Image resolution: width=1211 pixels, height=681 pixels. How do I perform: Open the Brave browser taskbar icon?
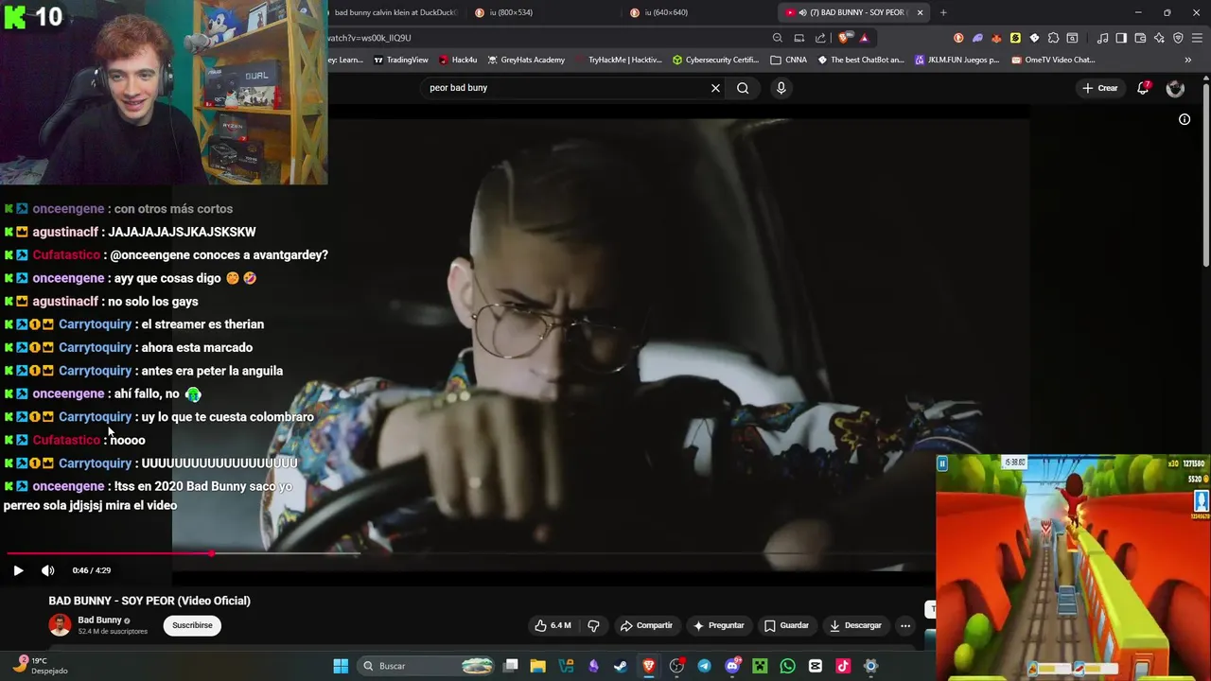tap(649, 666)
